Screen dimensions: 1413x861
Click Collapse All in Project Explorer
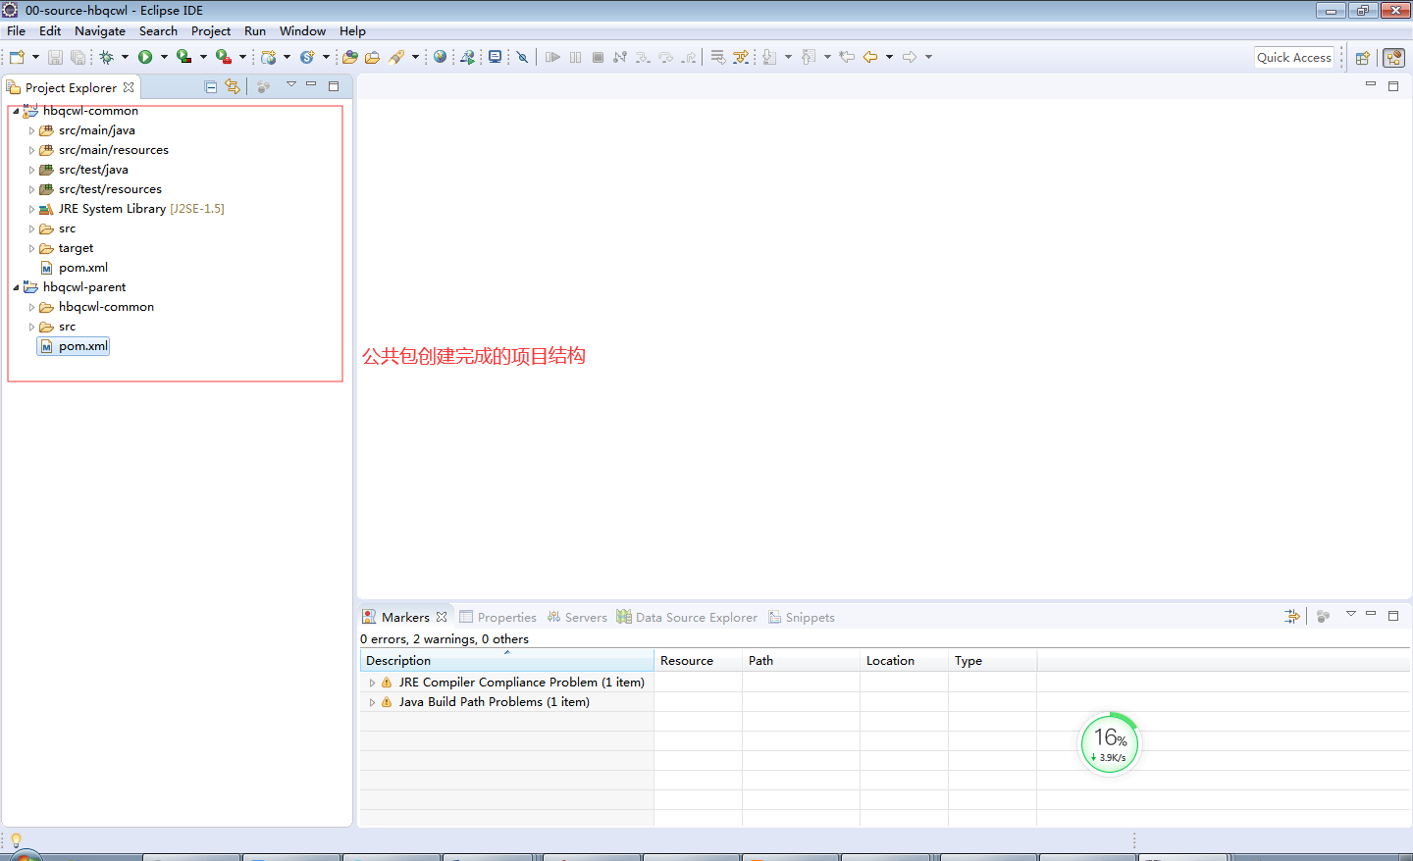210,86
